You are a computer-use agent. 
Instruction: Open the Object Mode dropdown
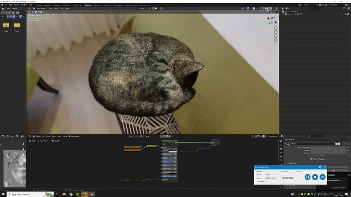pyautogui.click(x=40, y=9)
